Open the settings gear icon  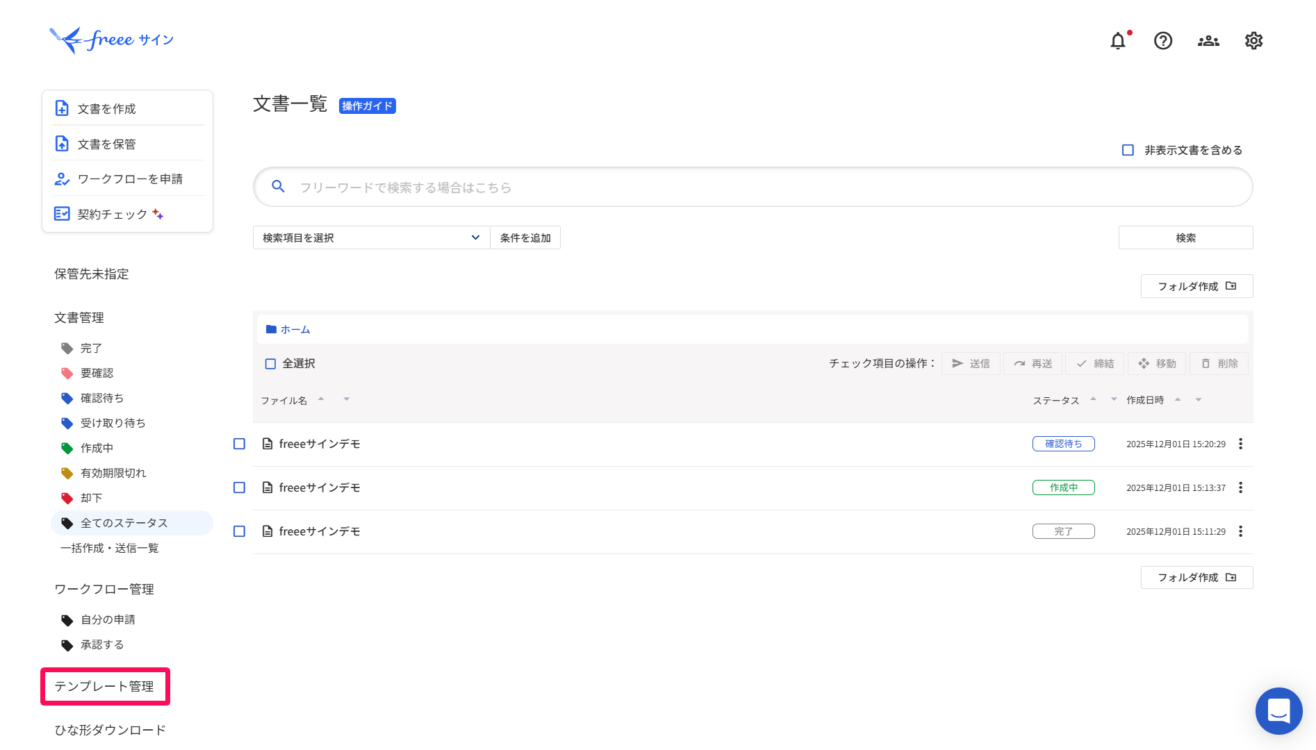1253,41
